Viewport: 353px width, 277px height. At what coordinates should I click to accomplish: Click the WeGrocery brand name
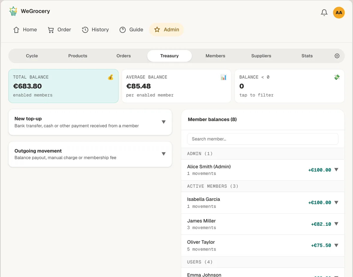(35, 11)
